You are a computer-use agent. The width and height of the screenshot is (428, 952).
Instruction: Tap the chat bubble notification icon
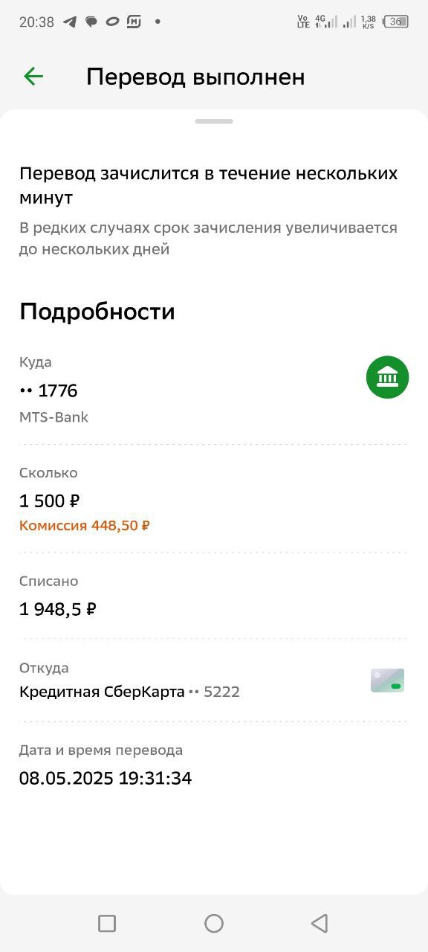click(91, 22)
